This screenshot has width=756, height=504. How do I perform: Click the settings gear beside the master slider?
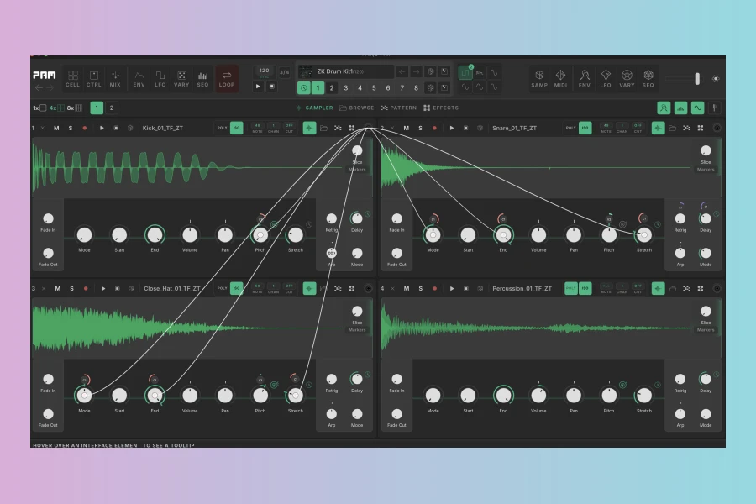coord(716,78)
